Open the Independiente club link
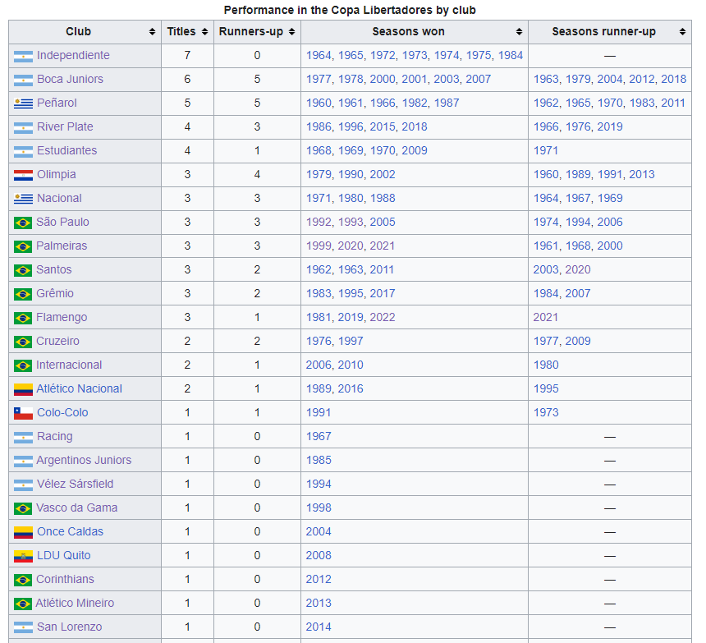Image resolution: width=706 pixels, height=643 pixels. [73, 55]
